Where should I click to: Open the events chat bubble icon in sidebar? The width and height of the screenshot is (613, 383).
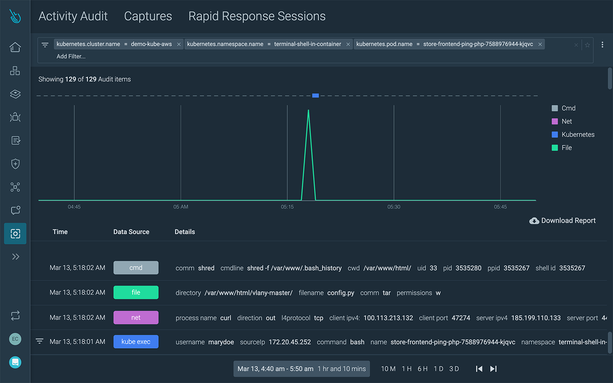pos(15,210)
